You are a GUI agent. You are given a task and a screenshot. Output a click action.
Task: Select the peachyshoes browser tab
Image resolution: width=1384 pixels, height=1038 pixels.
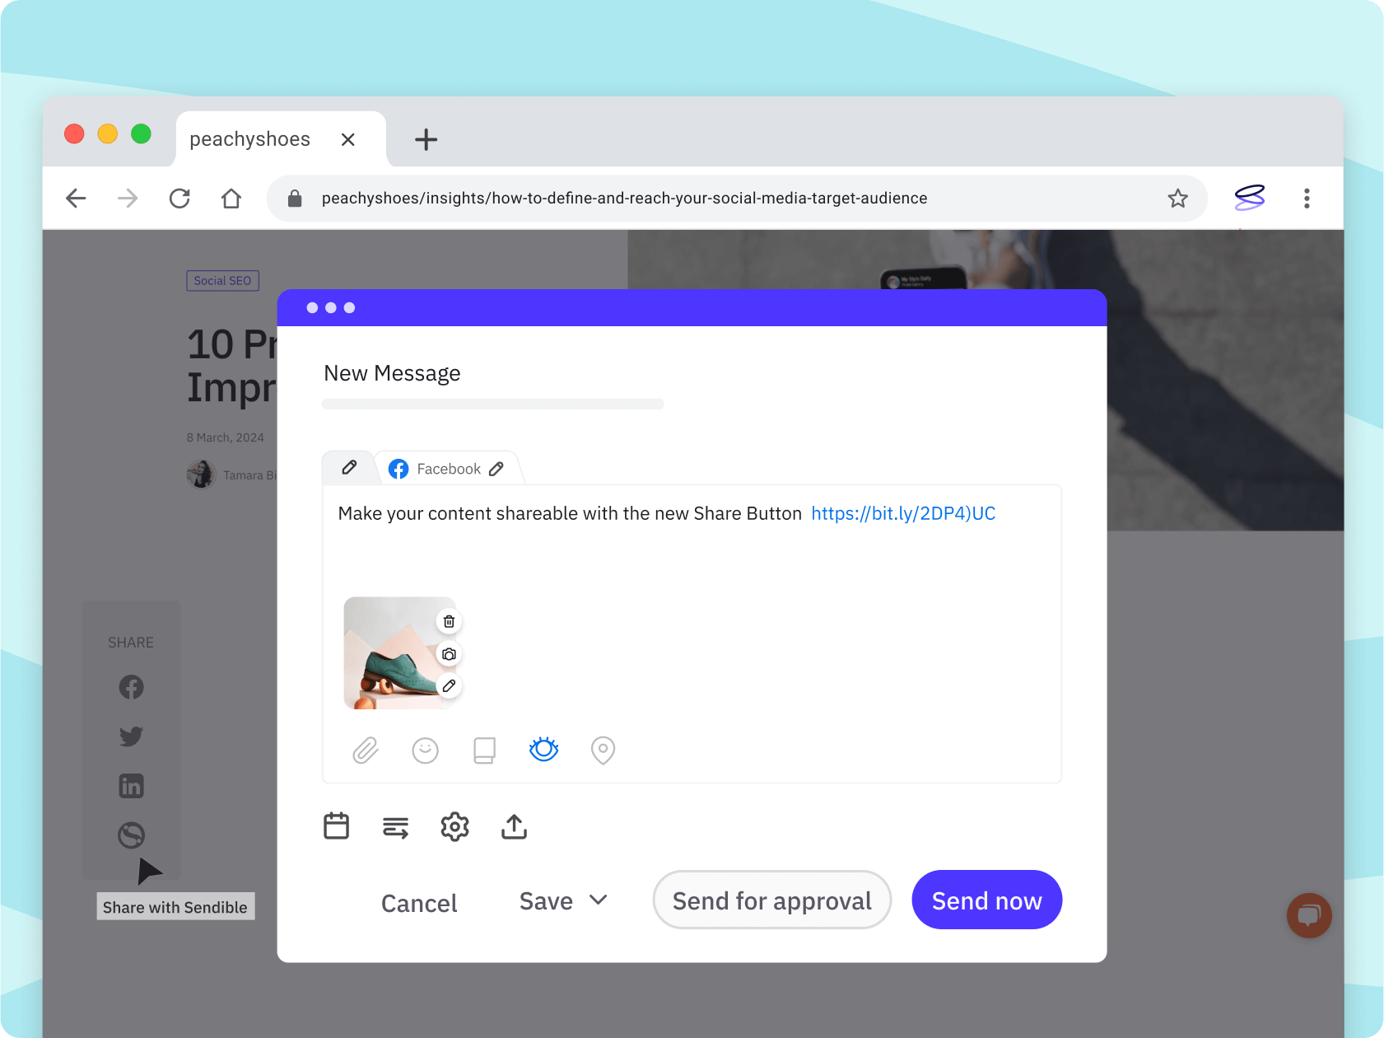click(249, 138)
